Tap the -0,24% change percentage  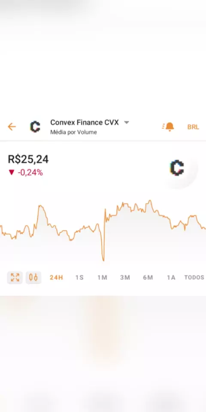point(30,173)
